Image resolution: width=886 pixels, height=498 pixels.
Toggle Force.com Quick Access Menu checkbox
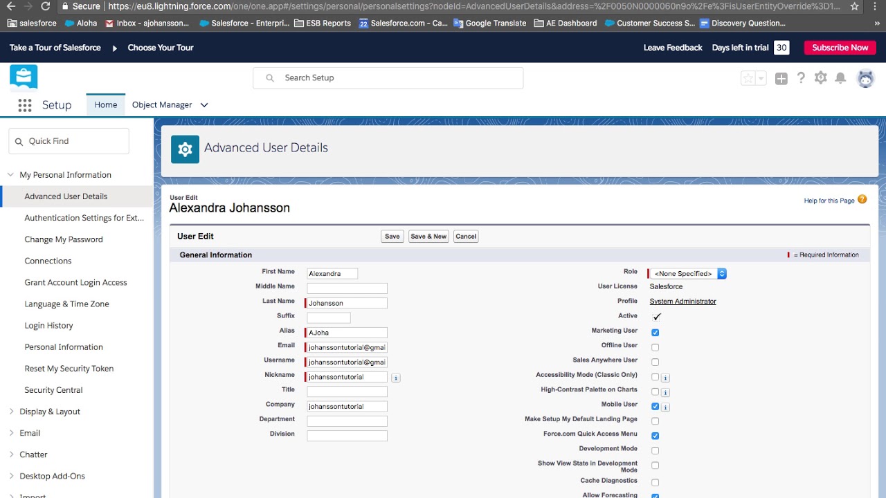pos(655,436)
